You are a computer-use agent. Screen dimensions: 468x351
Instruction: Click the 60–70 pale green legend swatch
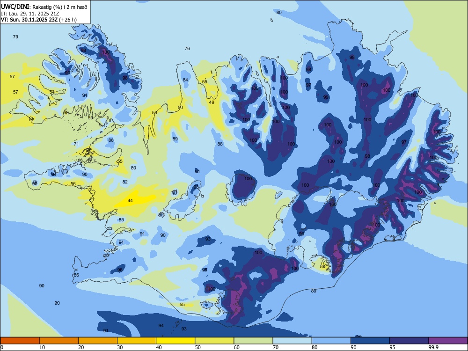coord(253,341)
